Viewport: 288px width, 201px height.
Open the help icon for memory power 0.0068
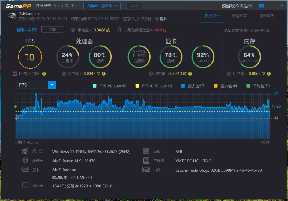coord(269,74)
